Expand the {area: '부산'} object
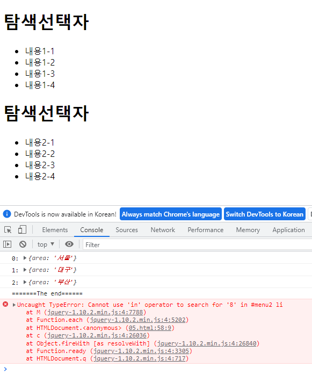The width and height of the screenshot is (312, 389). (25, 282)
